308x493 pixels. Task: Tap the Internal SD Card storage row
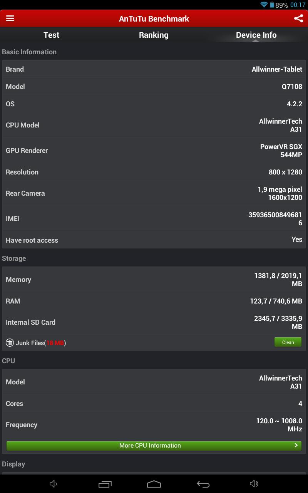(x=154, y=322)
